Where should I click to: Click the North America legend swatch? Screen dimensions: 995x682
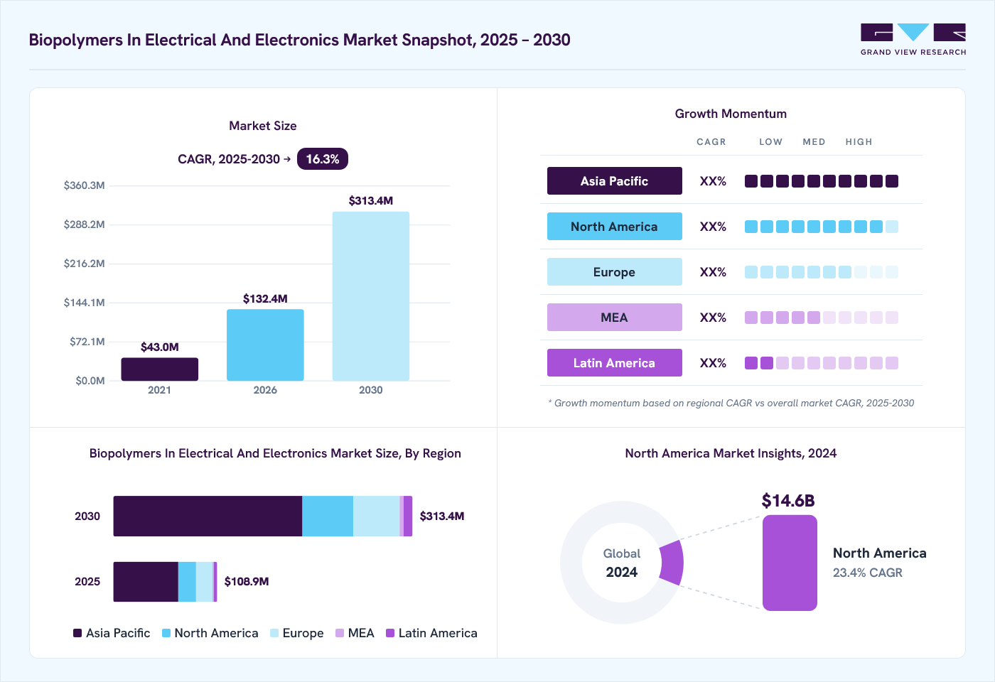(166, 633)
